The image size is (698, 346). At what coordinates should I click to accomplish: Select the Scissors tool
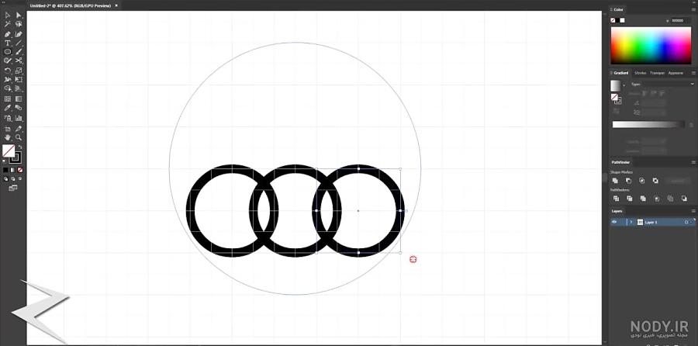click(19, 61)
